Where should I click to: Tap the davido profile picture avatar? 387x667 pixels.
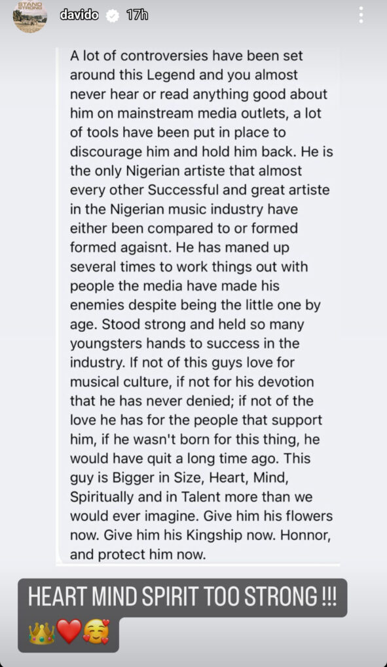pyautogui.click(x=29, y=17)
